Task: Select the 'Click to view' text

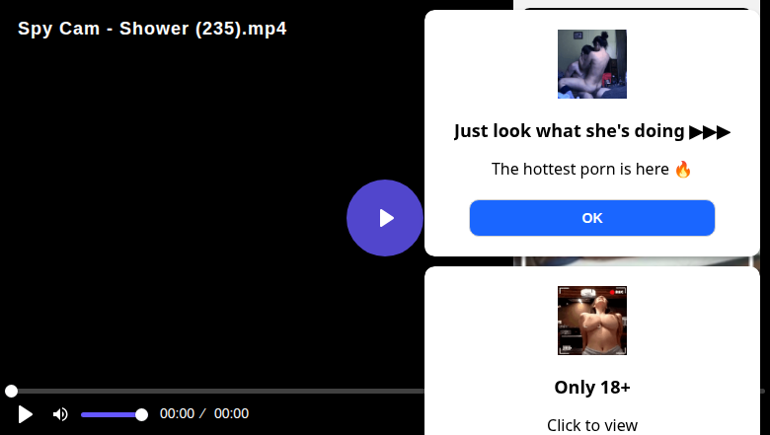Action: [591, 425]
